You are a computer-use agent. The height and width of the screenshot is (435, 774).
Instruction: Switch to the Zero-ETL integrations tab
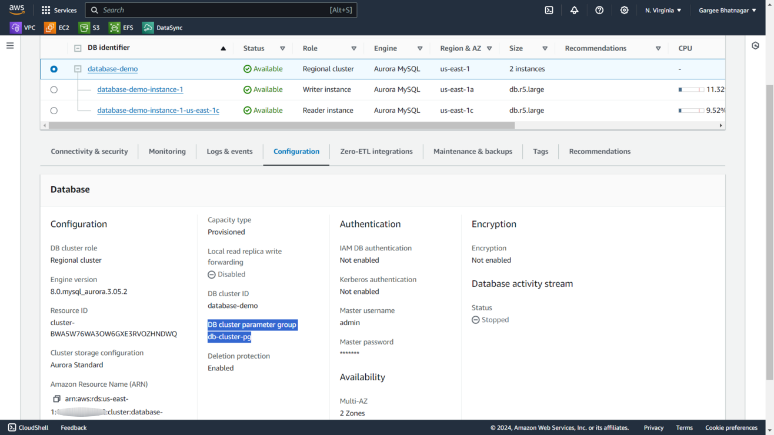point(376,152)
